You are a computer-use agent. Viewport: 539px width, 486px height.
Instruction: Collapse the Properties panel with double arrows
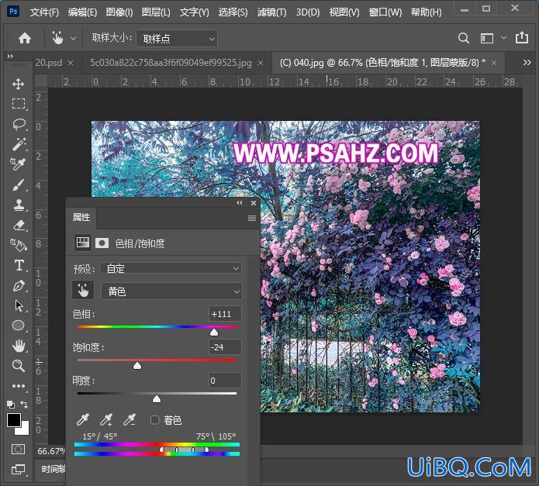point(239,203)
